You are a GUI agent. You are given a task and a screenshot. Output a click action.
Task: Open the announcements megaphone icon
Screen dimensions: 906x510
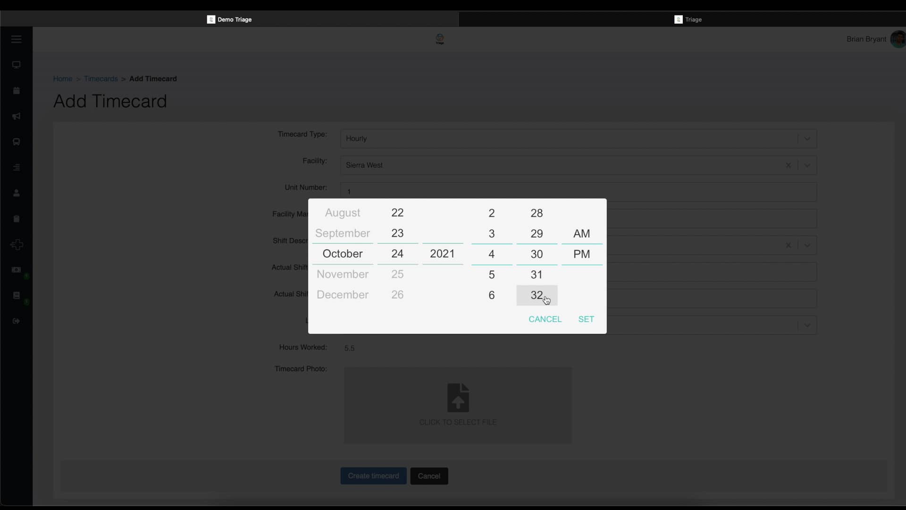point(17,116)
